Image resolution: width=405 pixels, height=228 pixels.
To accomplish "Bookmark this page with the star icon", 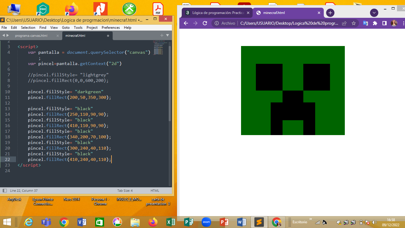I will [354, 23].
